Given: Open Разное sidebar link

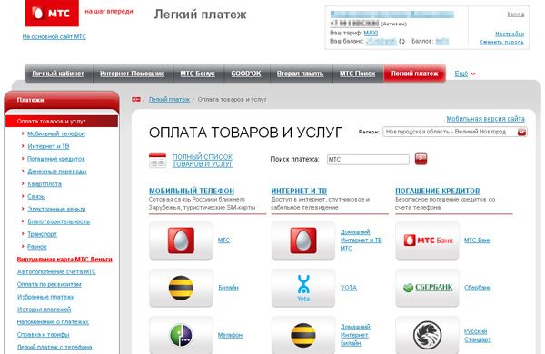Looking at the screenshot, I should coord(37,247).
